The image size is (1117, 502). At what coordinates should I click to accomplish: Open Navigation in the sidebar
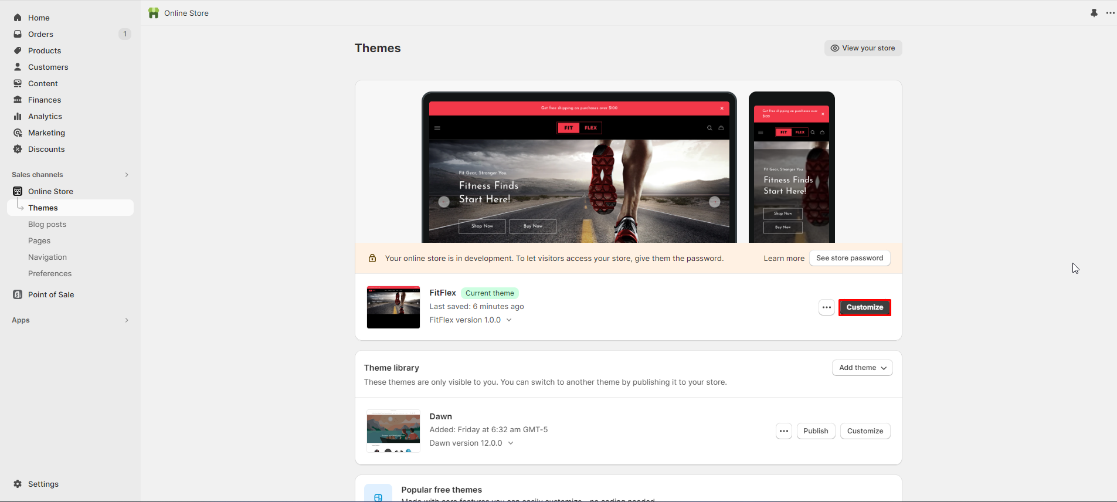coord(47,257)
